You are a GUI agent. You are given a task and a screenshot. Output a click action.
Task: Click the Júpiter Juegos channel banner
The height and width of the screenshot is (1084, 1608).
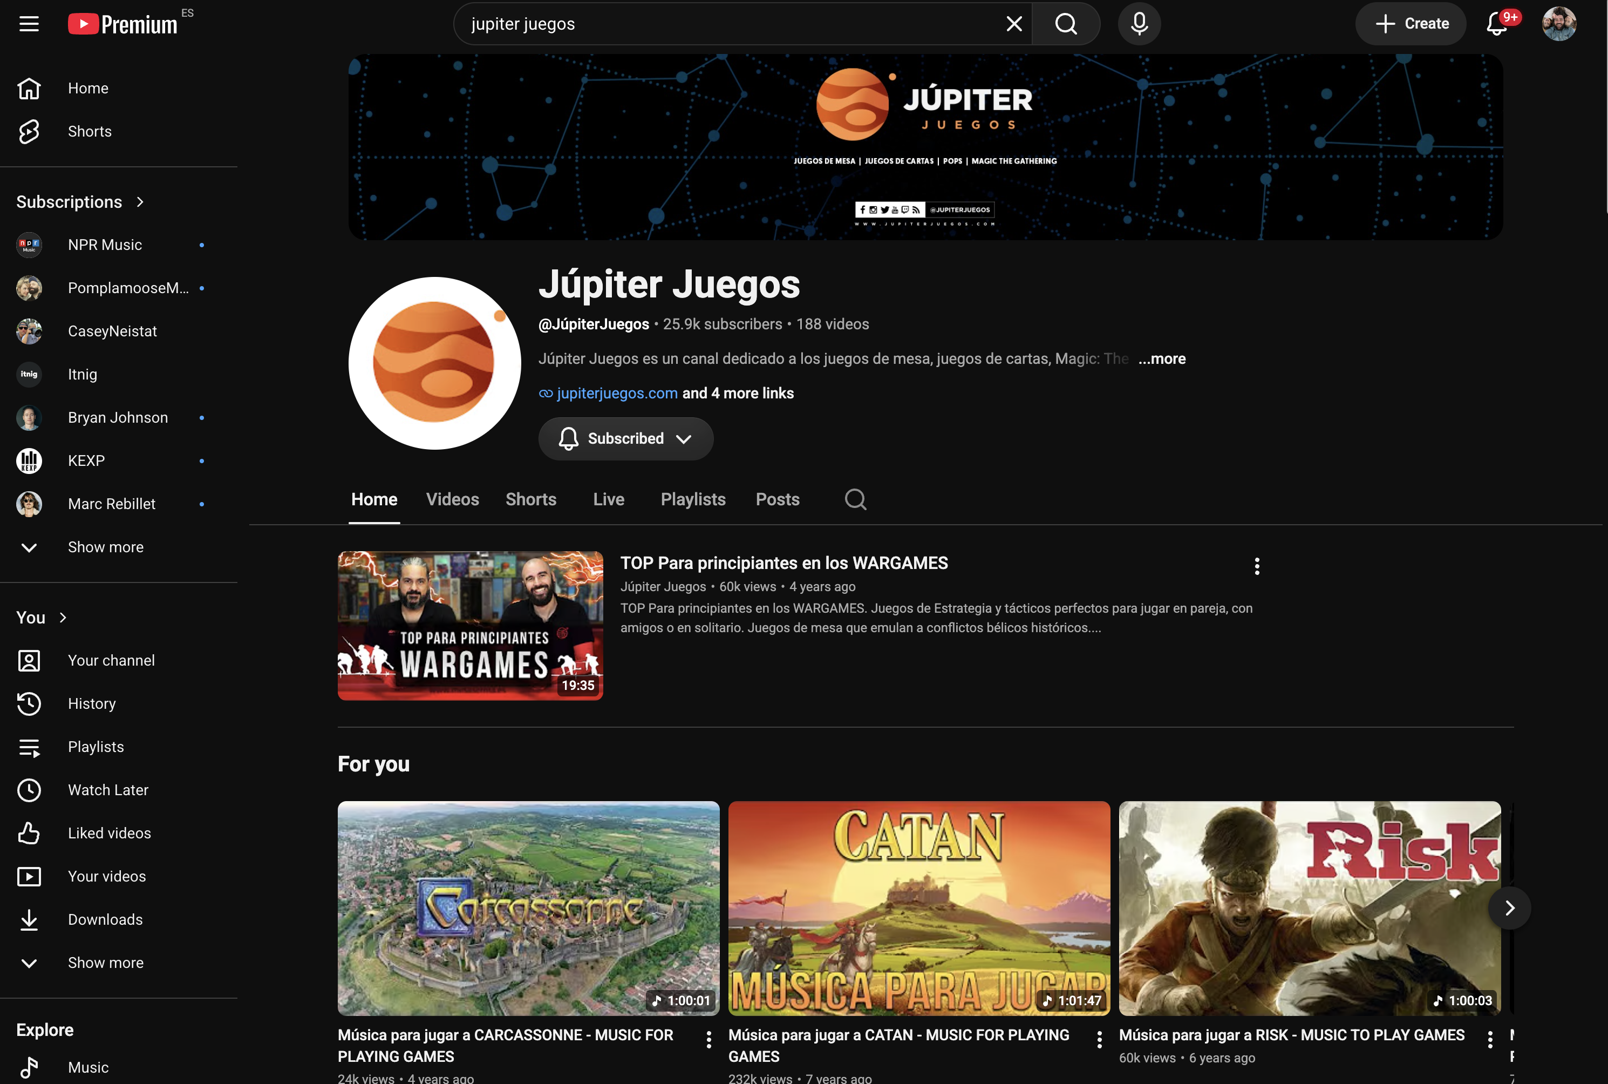tap(925, 147)
